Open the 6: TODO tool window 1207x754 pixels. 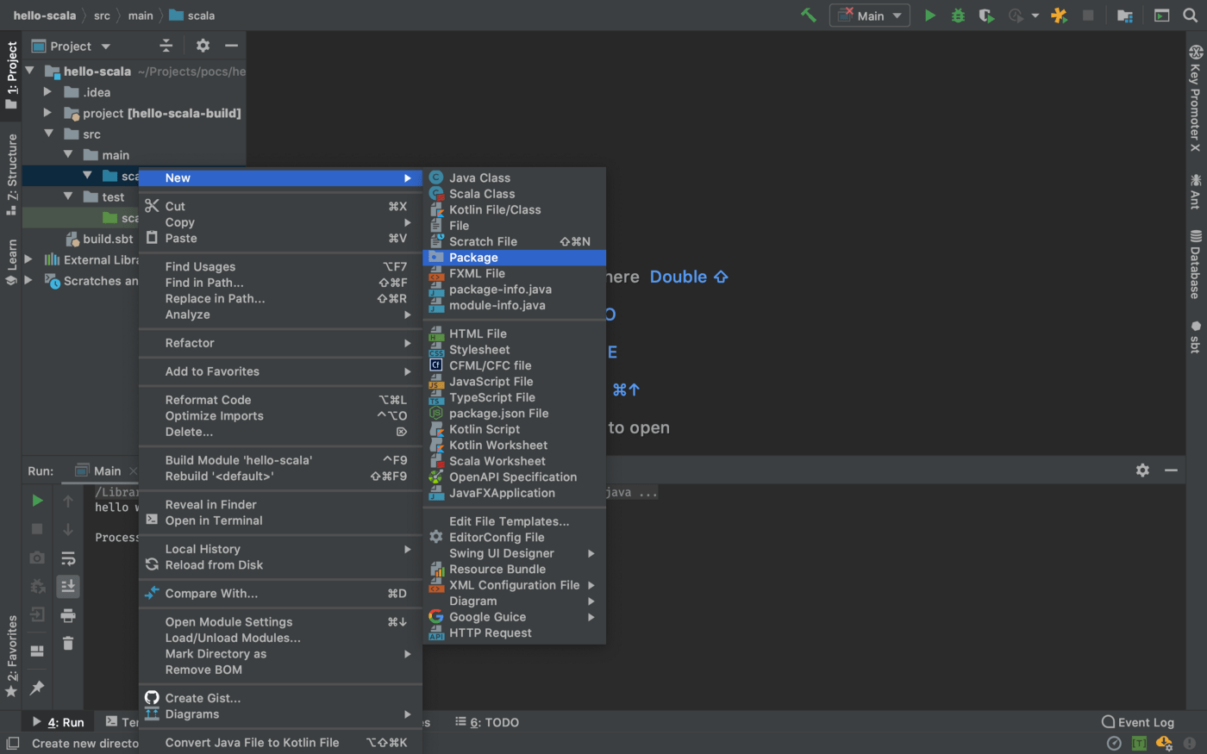(487, 722)
